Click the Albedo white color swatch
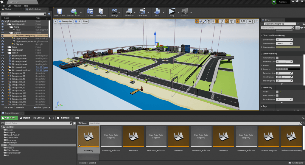Viewport: 305px width, 165px height. pyautogui.click(x=287, y=66)
